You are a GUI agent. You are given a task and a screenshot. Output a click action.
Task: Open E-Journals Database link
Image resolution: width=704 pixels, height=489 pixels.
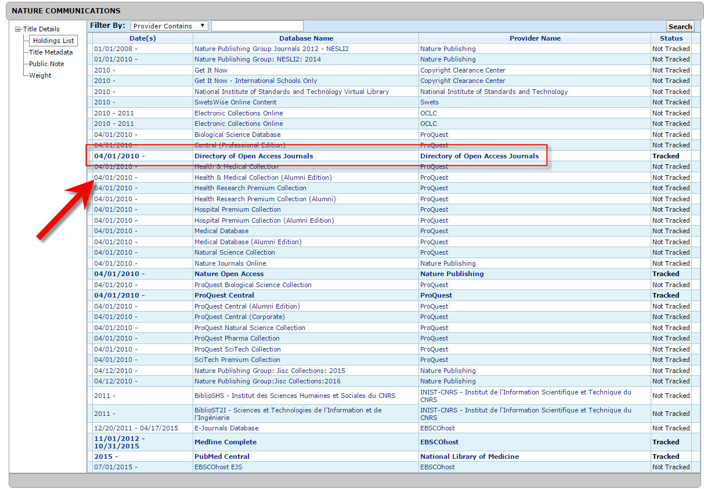[x=226, y=428]
